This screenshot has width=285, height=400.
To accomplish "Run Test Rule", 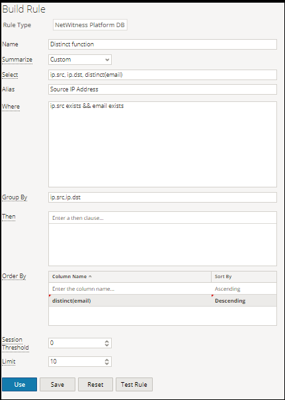I will point(134,384).
